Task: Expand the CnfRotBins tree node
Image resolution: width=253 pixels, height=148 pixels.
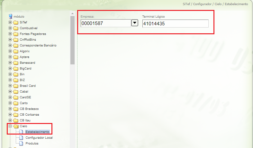Action: 10,40
